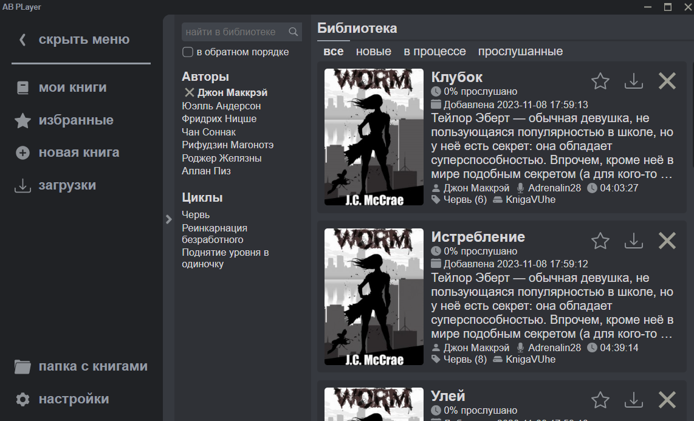Open the 'загрузки' downloads section
The width and height of the screenshot is (694, 421).
tap(67, 185)
